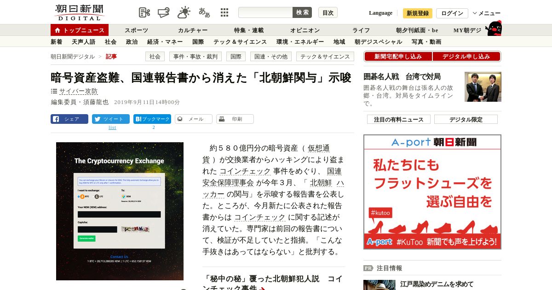Select the オピニオン tab
The height and width of the screenshot is (290, 552).
305,30
